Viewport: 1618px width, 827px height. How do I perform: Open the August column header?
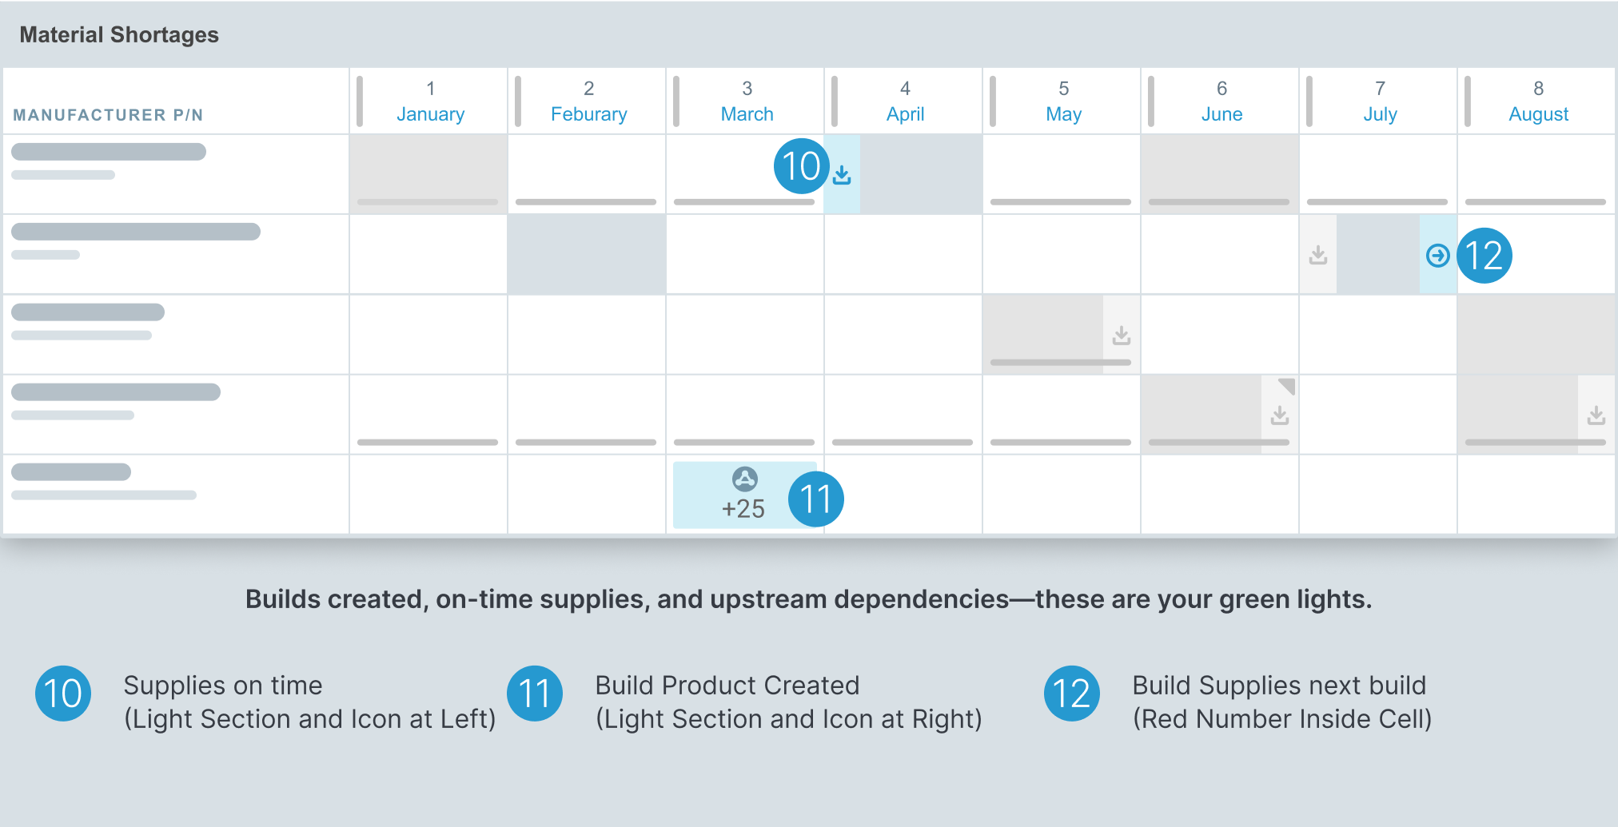[1538, 101]
